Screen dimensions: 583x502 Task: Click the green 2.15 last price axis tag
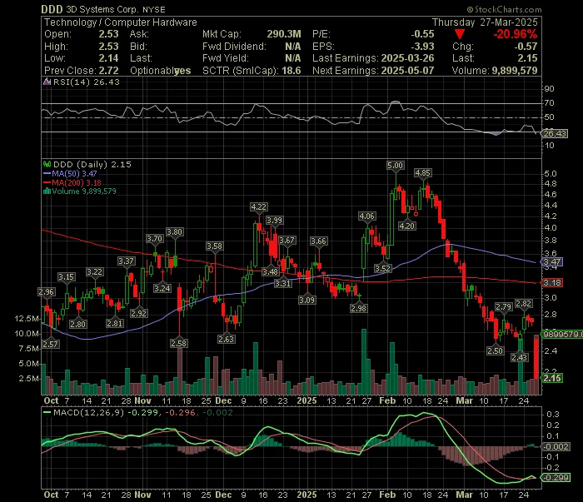pos(552,378)
